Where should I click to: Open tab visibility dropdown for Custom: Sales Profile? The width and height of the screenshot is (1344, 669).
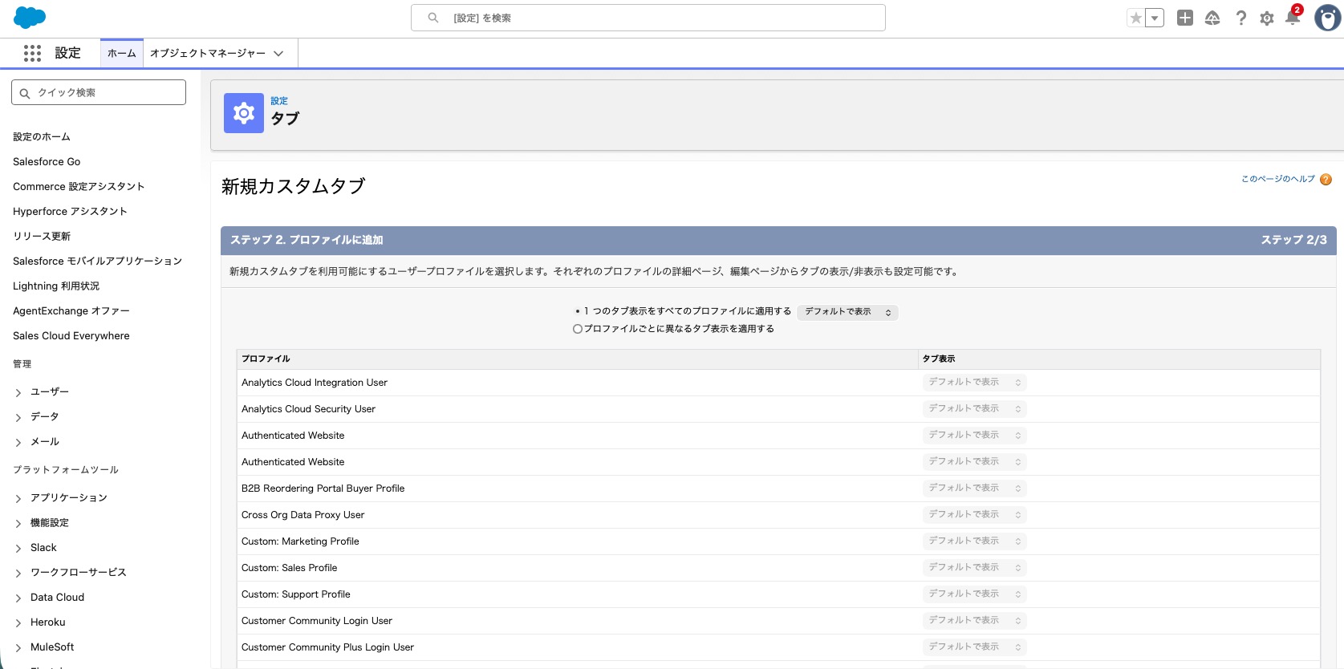click(x=975, y=568)
